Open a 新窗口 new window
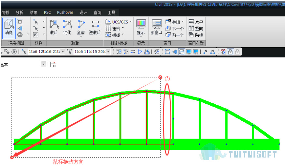 coord(156,27)
